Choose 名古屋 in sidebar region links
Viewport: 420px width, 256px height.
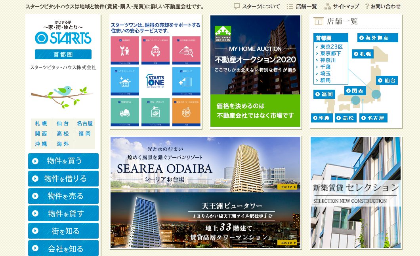click(x=85, y=123)
